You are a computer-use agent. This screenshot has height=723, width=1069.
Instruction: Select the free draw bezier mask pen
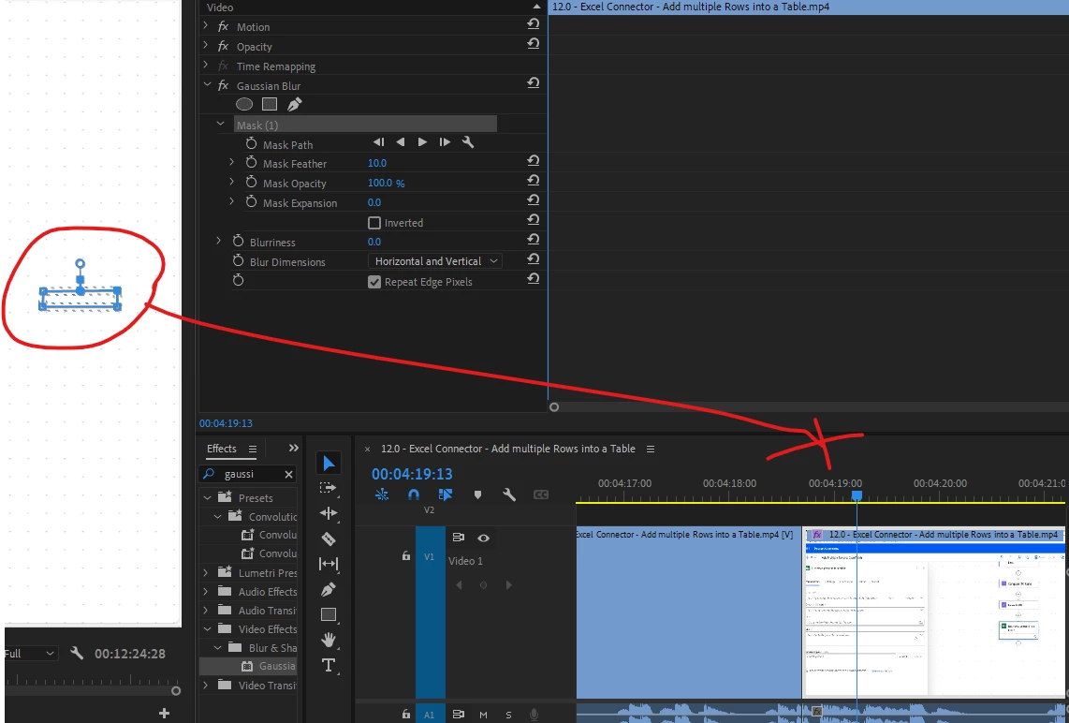point(295,104)
